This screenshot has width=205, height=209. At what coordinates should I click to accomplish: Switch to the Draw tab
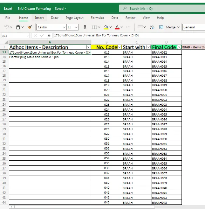(x=55, y=18)
